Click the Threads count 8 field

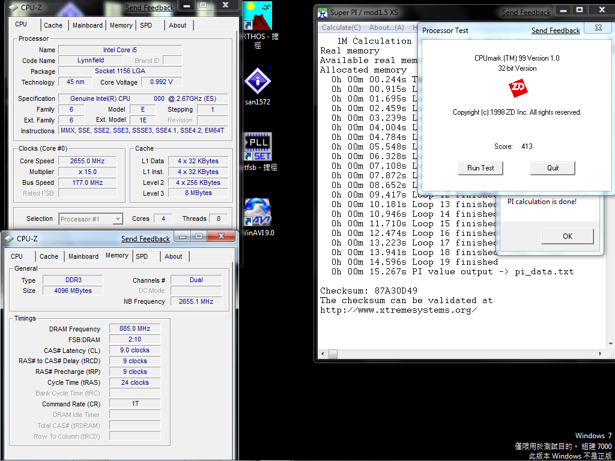pos(219,218)
